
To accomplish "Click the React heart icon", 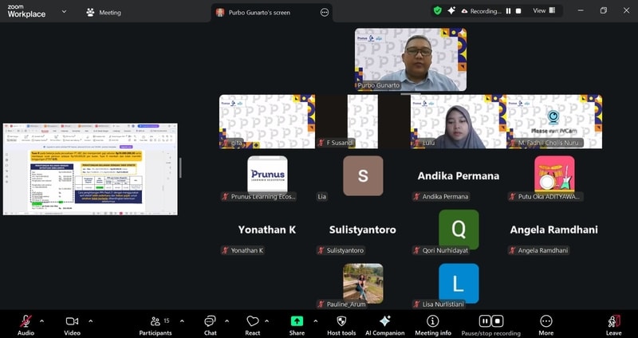I will click(253, 321).
